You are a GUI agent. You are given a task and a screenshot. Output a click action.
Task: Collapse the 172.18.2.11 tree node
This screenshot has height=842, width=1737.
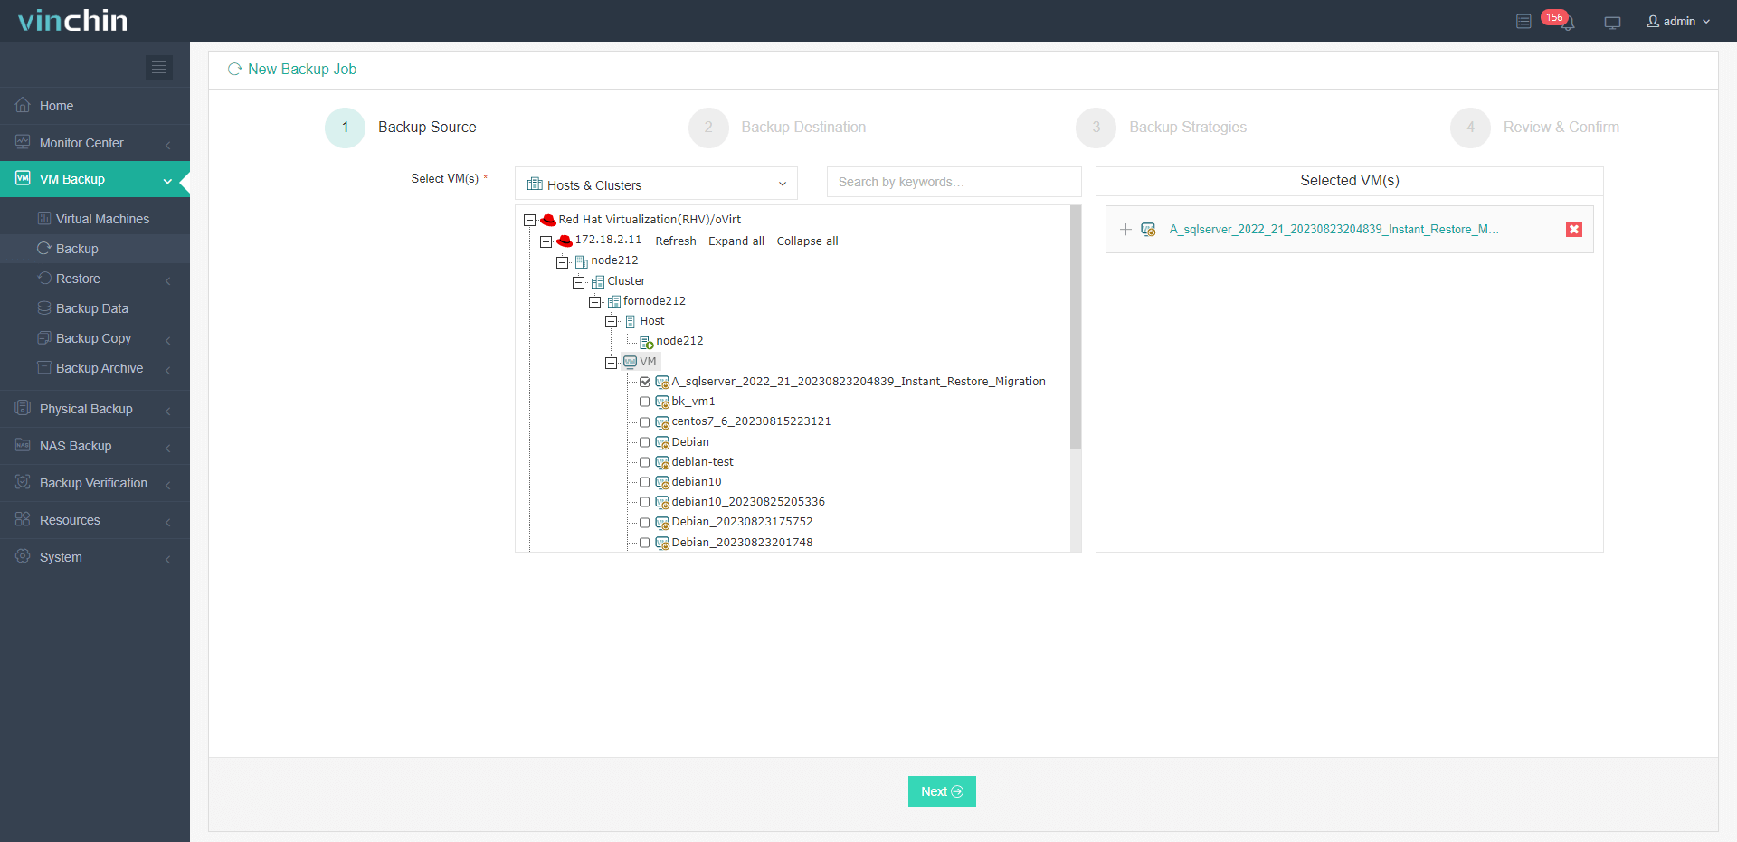(546, 241)
